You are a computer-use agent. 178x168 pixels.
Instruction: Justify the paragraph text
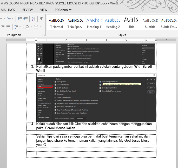click(8, 27)
